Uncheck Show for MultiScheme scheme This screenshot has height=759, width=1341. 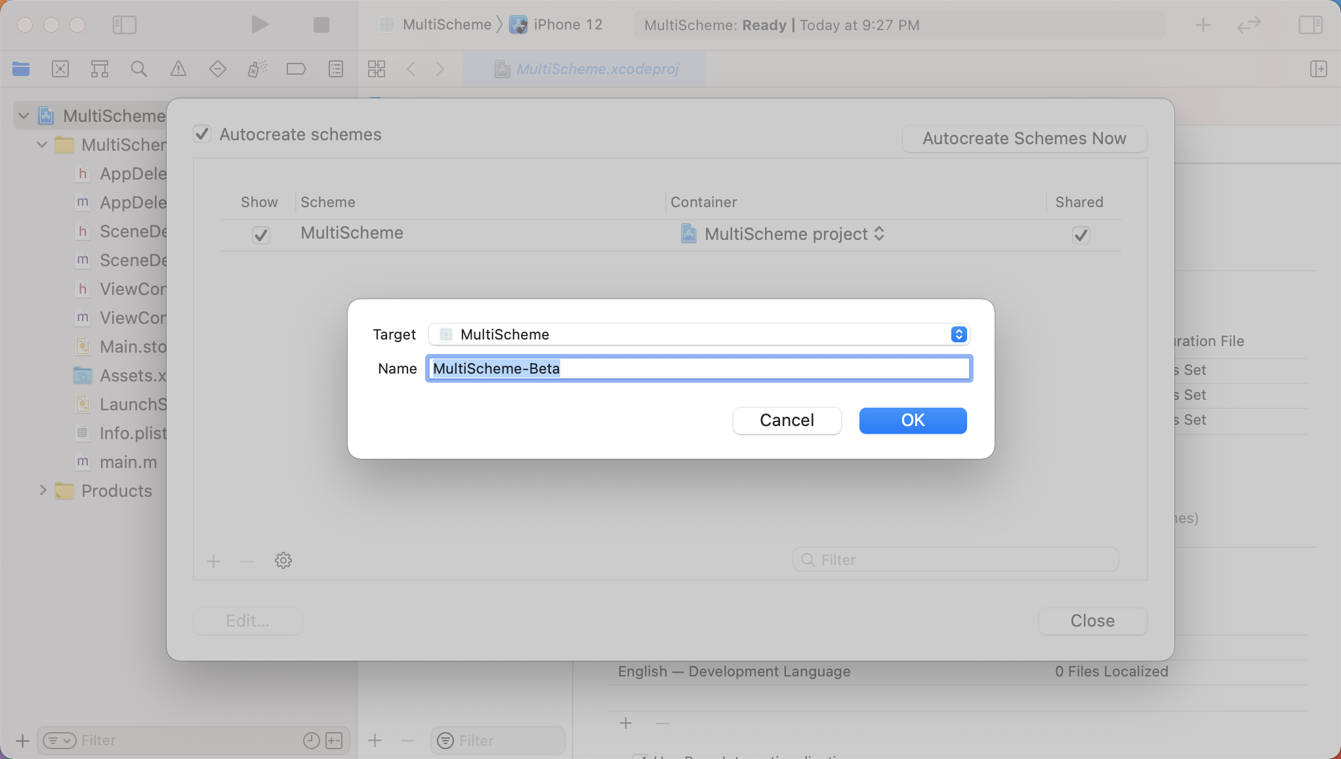click(260, 235)
